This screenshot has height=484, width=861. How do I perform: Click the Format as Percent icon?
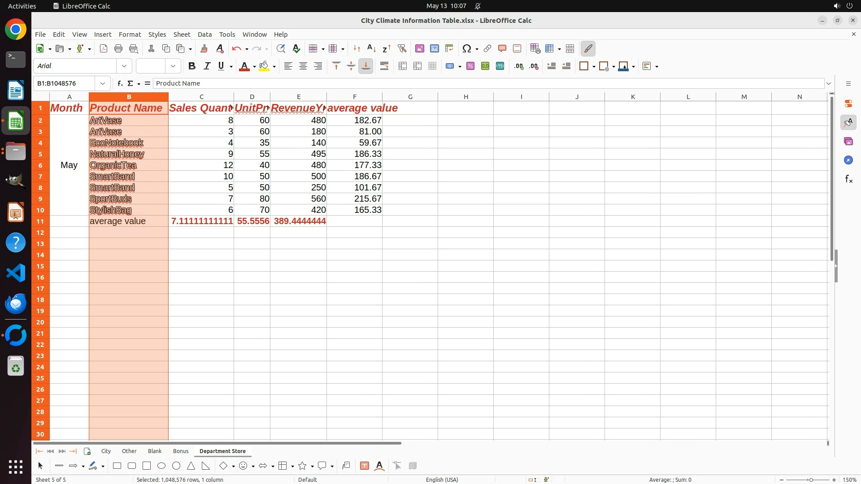pos(470,66)
